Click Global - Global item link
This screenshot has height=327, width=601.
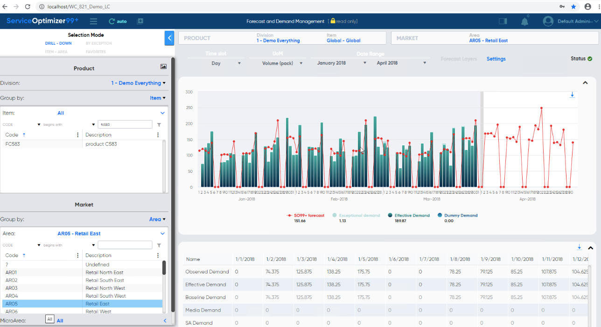click(343, 41)
